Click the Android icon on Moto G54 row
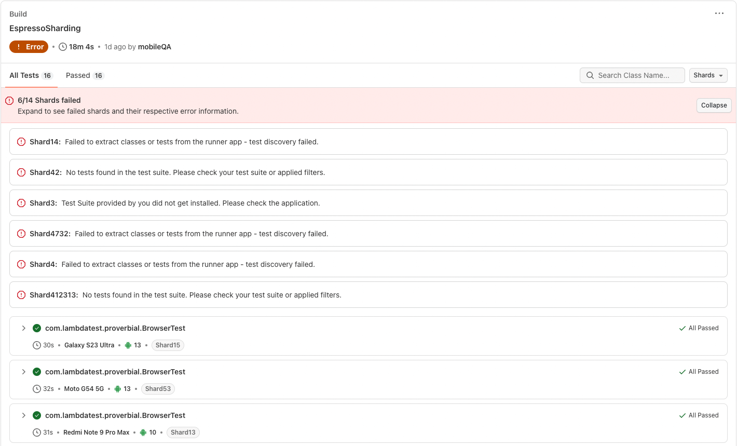Viewport: 737px width, 446px height. (x=118, y=389)
